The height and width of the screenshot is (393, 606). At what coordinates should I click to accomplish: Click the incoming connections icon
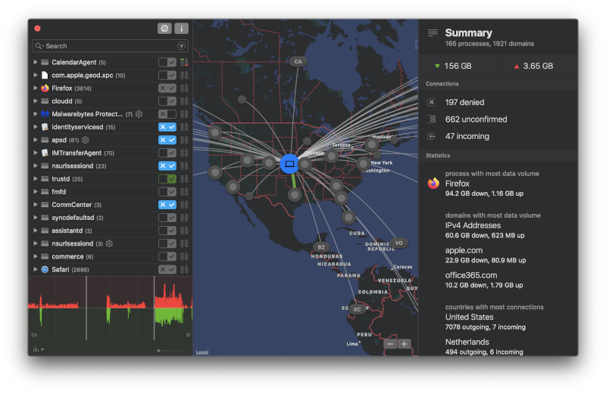432,136
